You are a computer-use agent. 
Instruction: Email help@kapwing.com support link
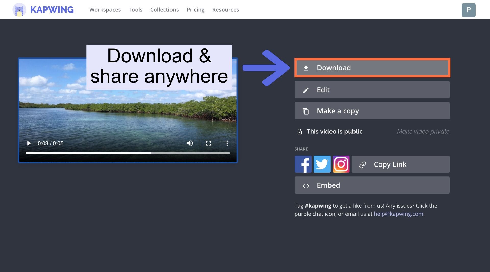click(x=398, y=214)
